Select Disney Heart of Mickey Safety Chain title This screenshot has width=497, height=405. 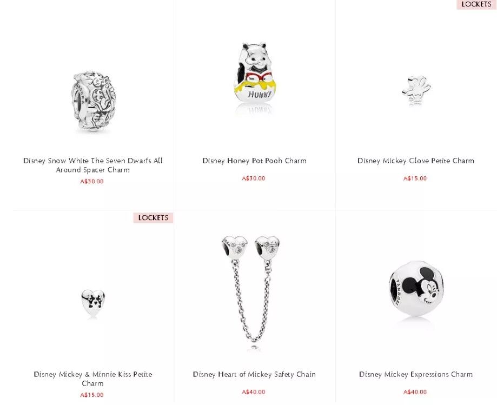coord(254,374)
